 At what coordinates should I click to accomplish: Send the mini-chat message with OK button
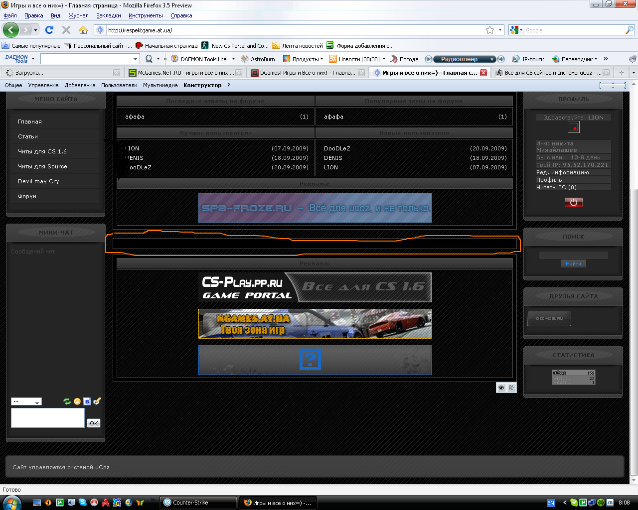pyautogui.click(x=94, y=423)
